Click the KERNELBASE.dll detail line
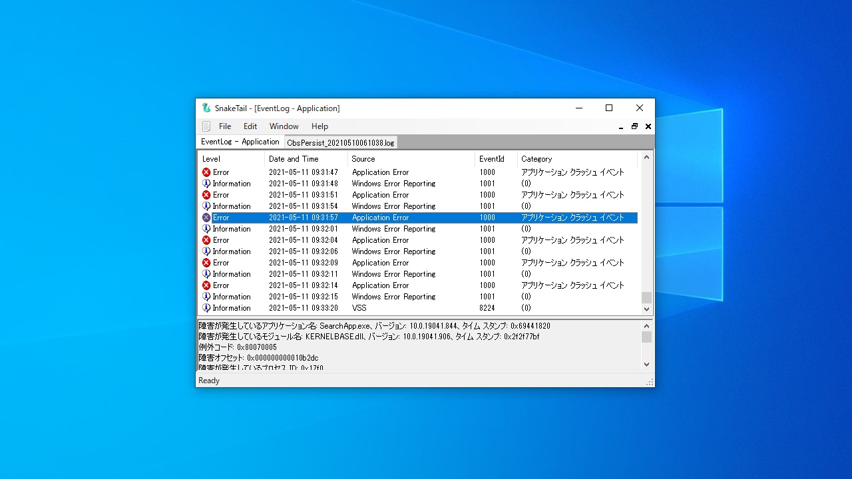Screen dimensions: 852x479 click(x=369, y=337)
